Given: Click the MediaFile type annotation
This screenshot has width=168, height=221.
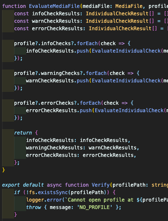Looking at the screenshot, I should [129, 6].
